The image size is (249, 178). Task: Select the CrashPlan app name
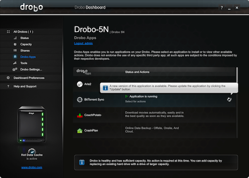91,131
